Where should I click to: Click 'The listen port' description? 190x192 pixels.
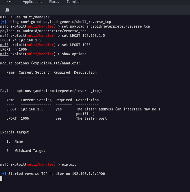(92, 118)
